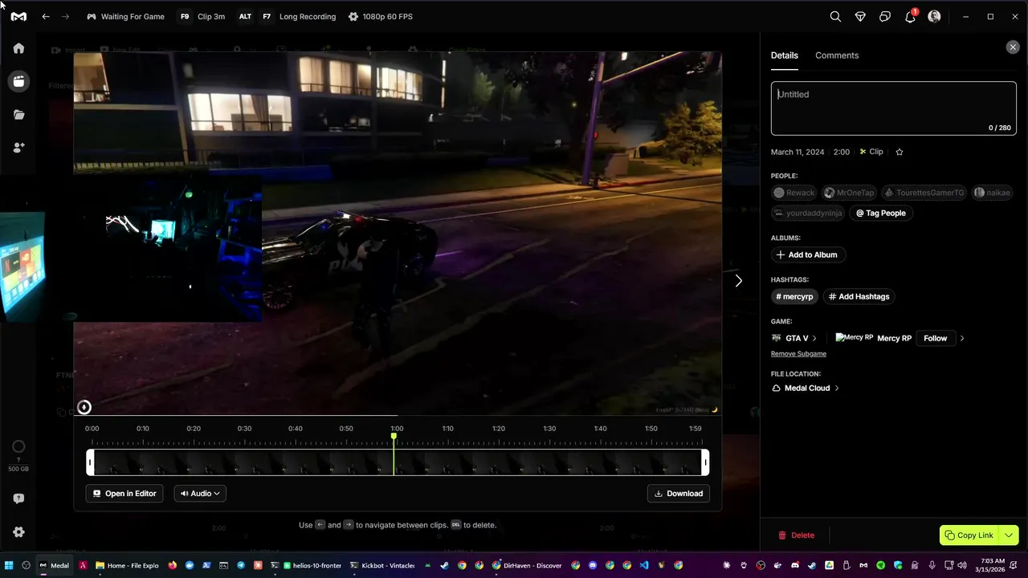This screenshot has height=578, width=1028.
Task: Download the clip
Action: click(x=679, y=494)
